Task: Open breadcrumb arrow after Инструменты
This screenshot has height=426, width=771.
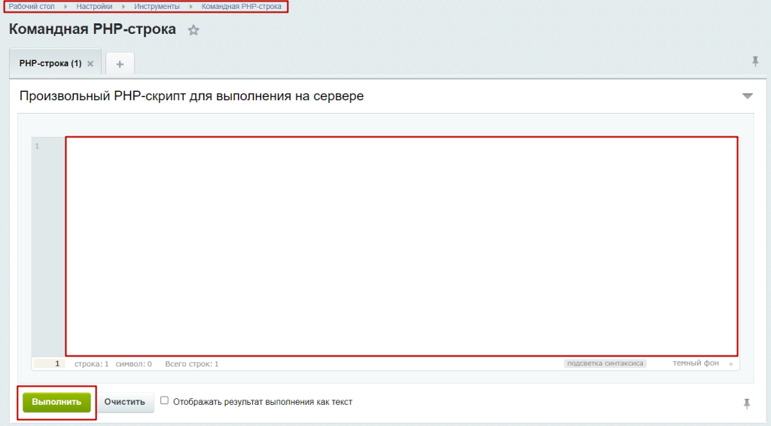Action: pyautogui.click(x=190, y=7)
